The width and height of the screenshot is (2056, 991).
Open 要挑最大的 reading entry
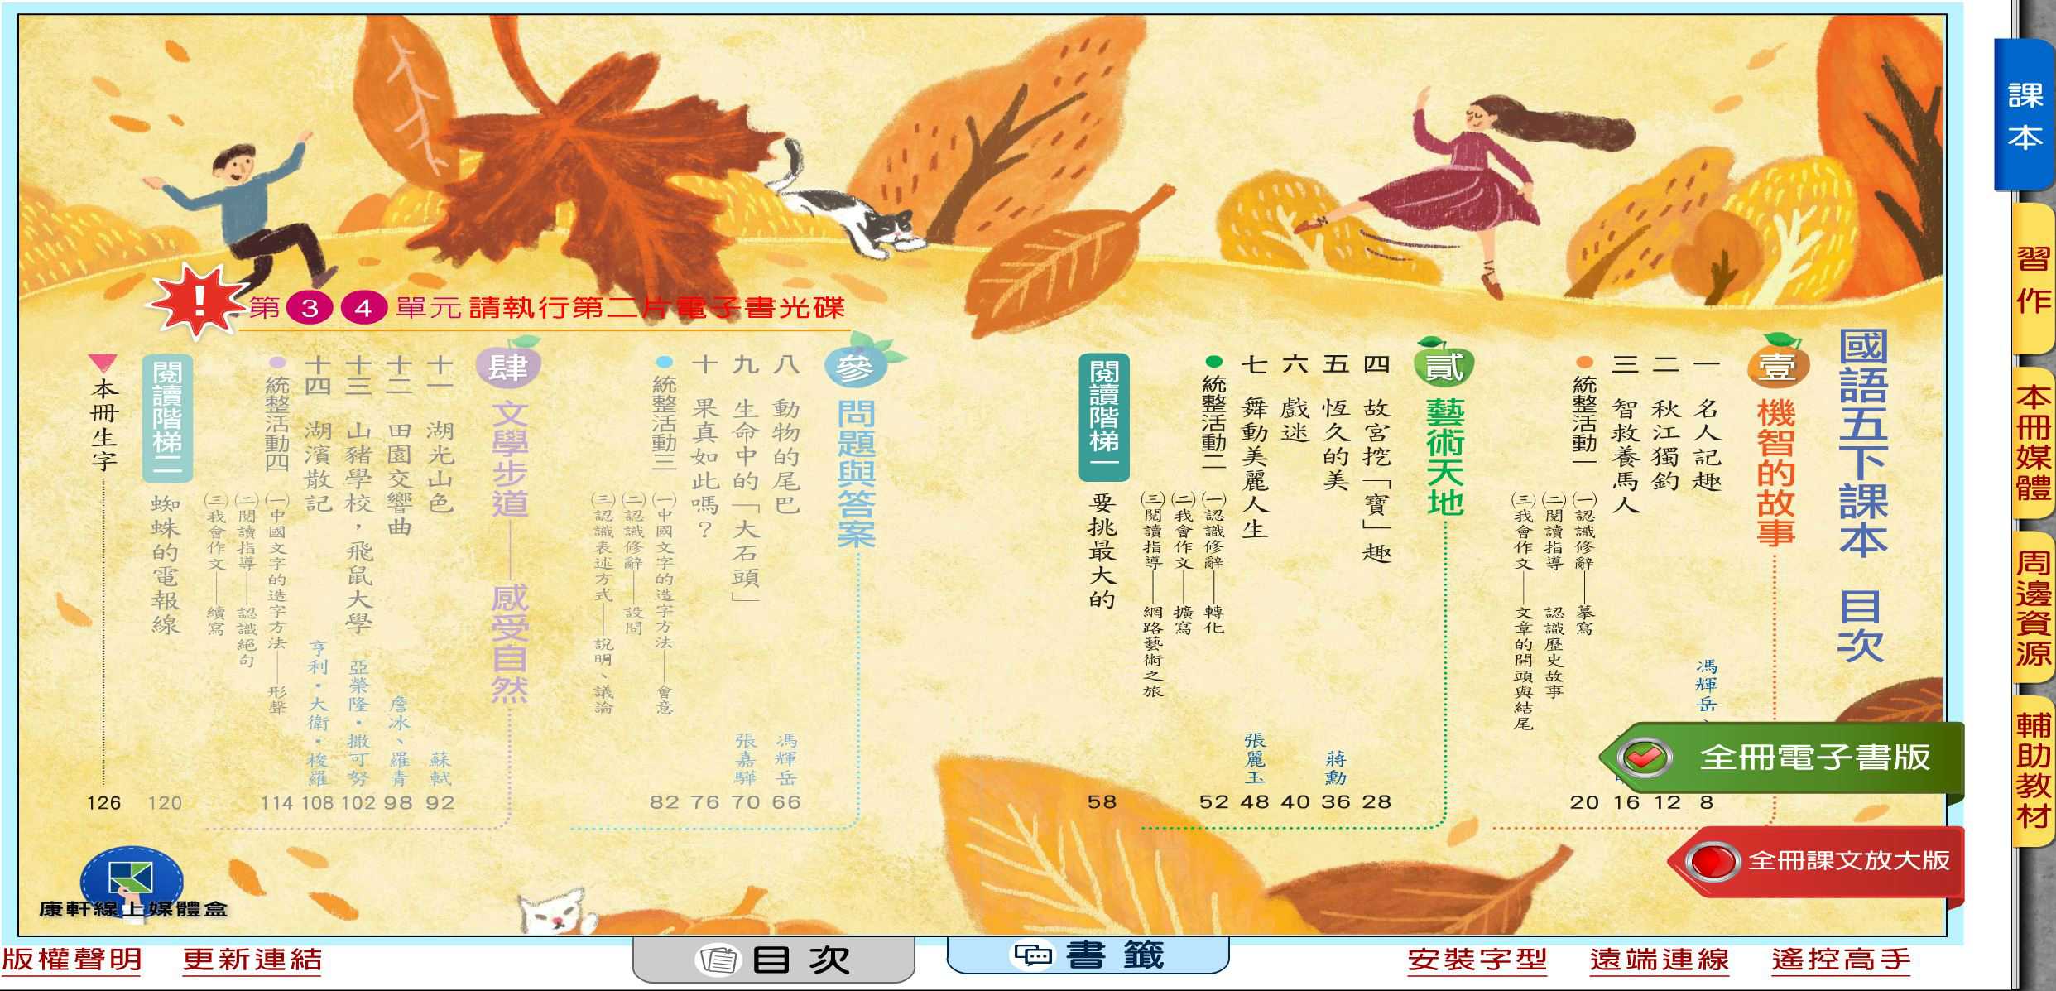pyautogui.click(x=1102, y=551)
